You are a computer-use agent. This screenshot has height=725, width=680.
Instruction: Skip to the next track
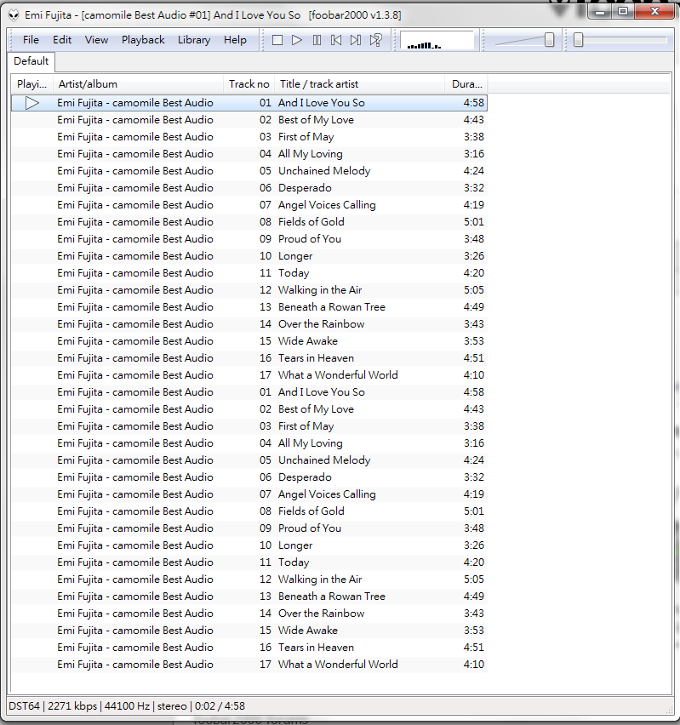click(x=356, y=40)
